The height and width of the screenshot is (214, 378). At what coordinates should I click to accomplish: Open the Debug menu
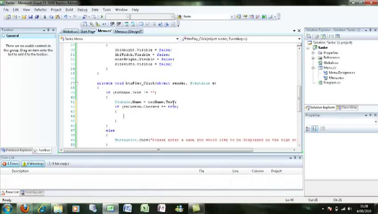pos(82,10)
